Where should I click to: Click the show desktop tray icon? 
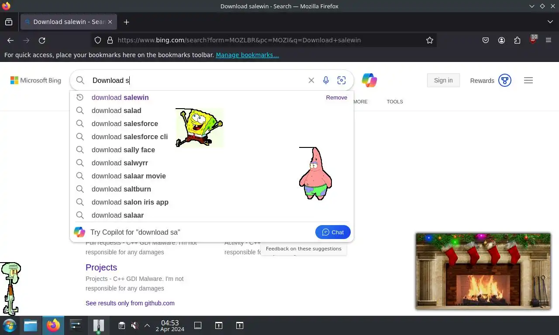point(198,325)
